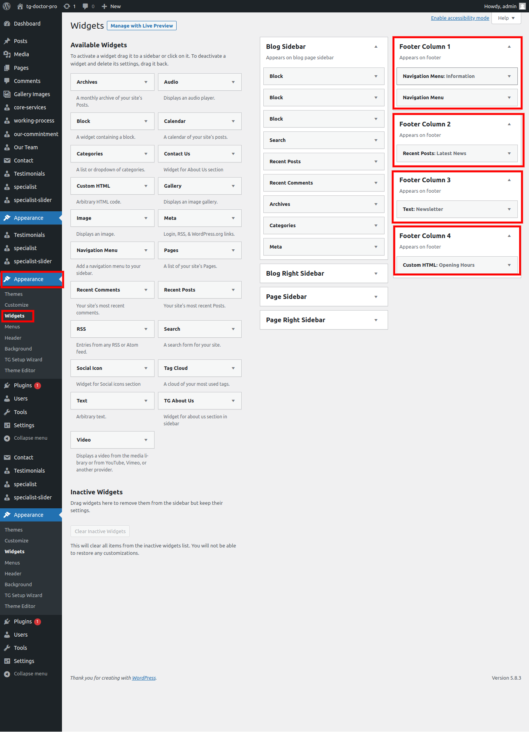Click the comments bubble icon in admin bar
The height and width of the screenshot is (732, 529).
85,6
